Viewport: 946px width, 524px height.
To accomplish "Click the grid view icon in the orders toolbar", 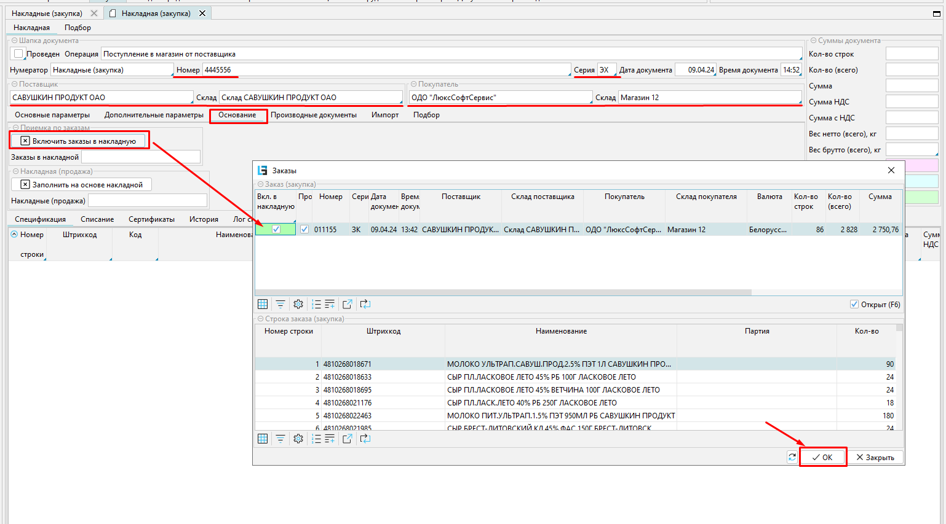I will [263, 304].
